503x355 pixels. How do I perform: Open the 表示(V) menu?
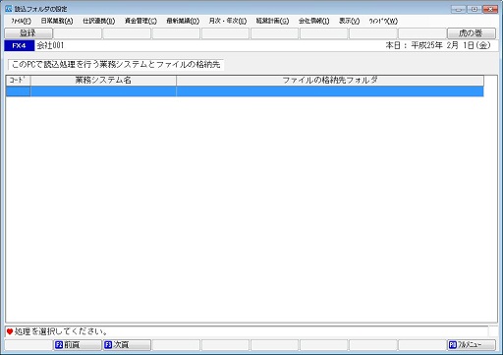tap(349, 21)
